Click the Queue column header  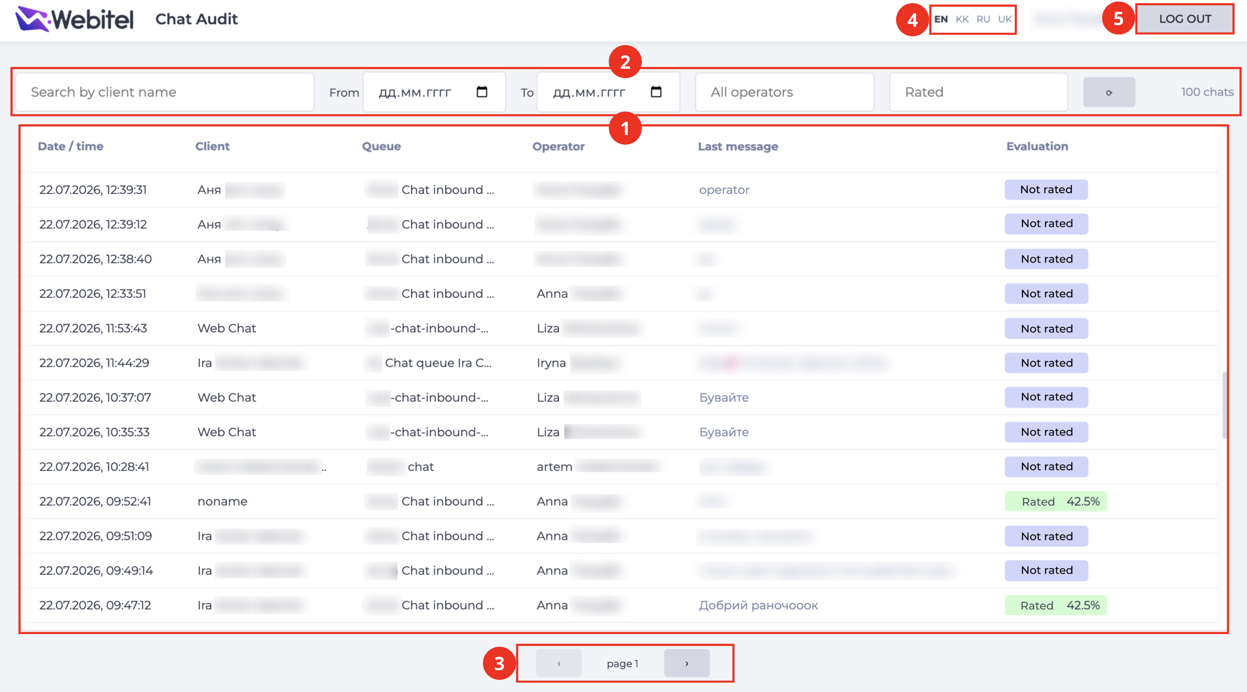(x=381, y=146)
